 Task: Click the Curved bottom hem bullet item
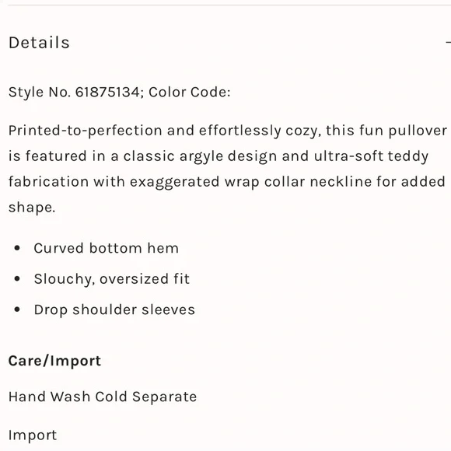tap(106, 248)
